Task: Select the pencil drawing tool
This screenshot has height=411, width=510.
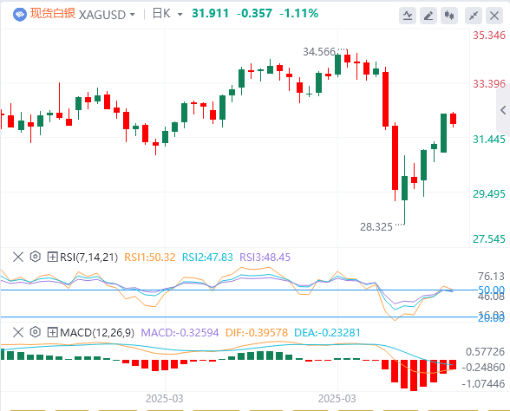Action: pos(428,16)
